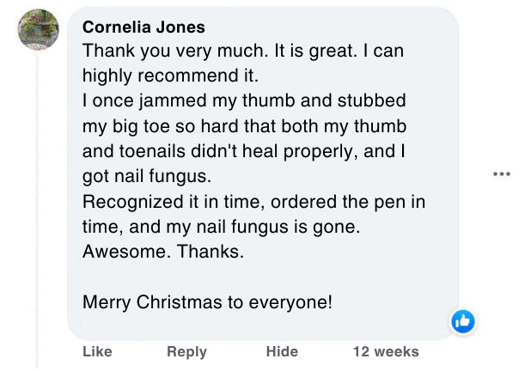Click the 'my big toe so hard' line
531x371 pixels.
pos(244,126)
